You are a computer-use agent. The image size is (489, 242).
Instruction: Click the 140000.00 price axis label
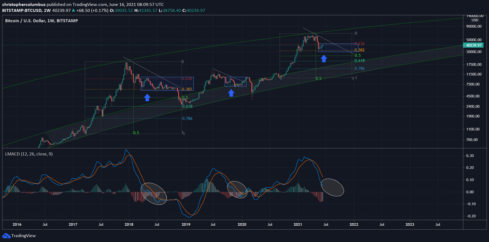pyautogui.click(x=475, y=15)
